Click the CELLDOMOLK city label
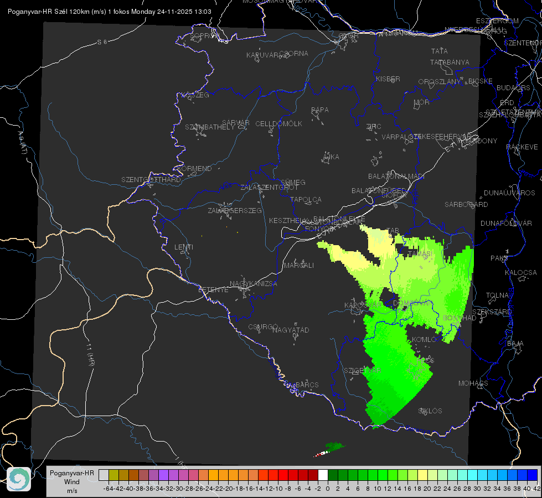This screenshot has height=498, width=542. pyautogui.click(x=278, y=124)
